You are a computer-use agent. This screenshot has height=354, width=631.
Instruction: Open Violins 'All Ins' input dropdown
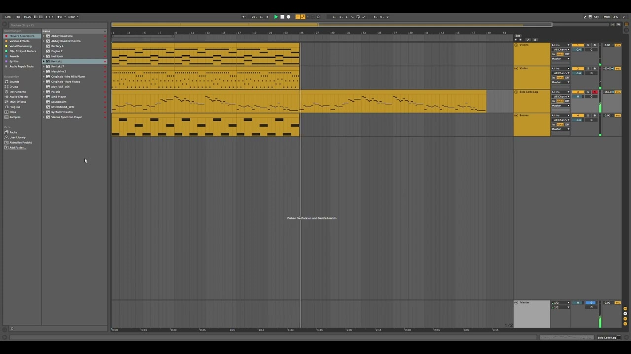point(561,45)
